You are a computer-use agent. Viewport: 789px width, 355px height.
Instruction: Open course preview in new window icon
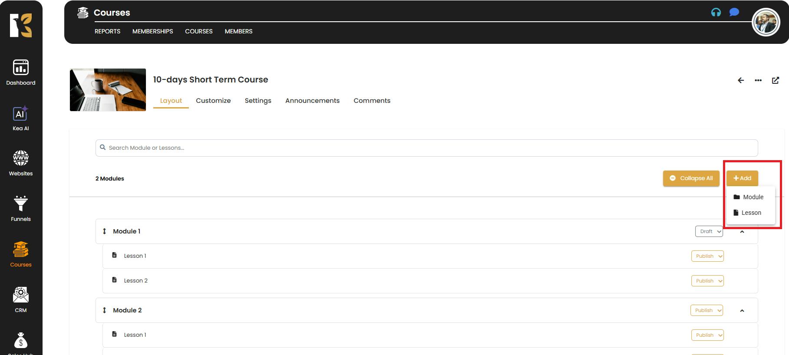click(775, 80)
